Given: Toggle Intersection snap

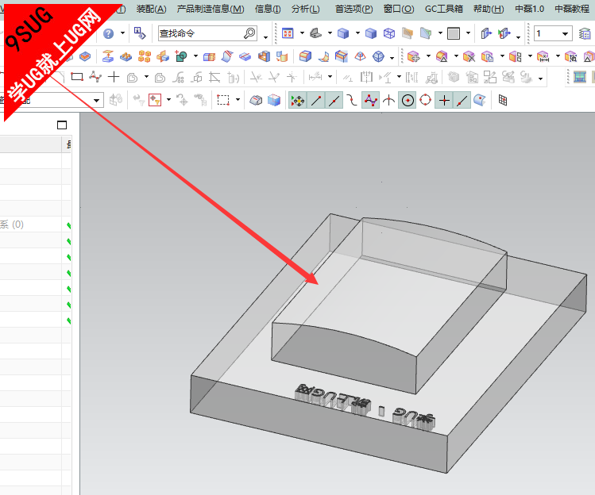Looking at the screenshot, I should click(x=389, y=101).
